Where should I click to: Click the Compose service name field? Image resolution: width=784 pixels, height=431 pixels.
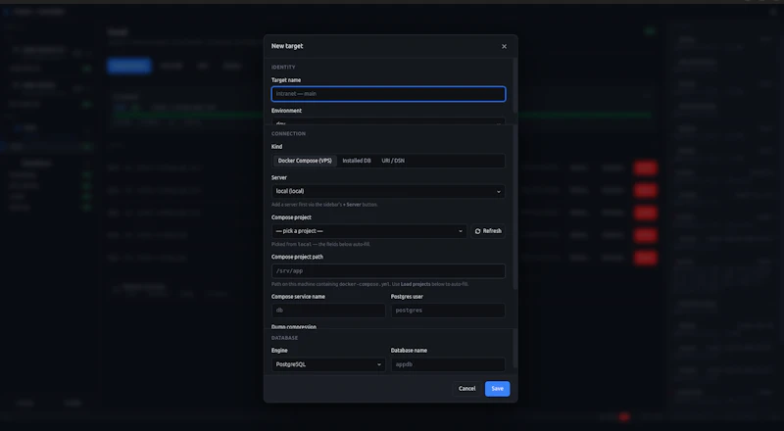click(328, 311)
